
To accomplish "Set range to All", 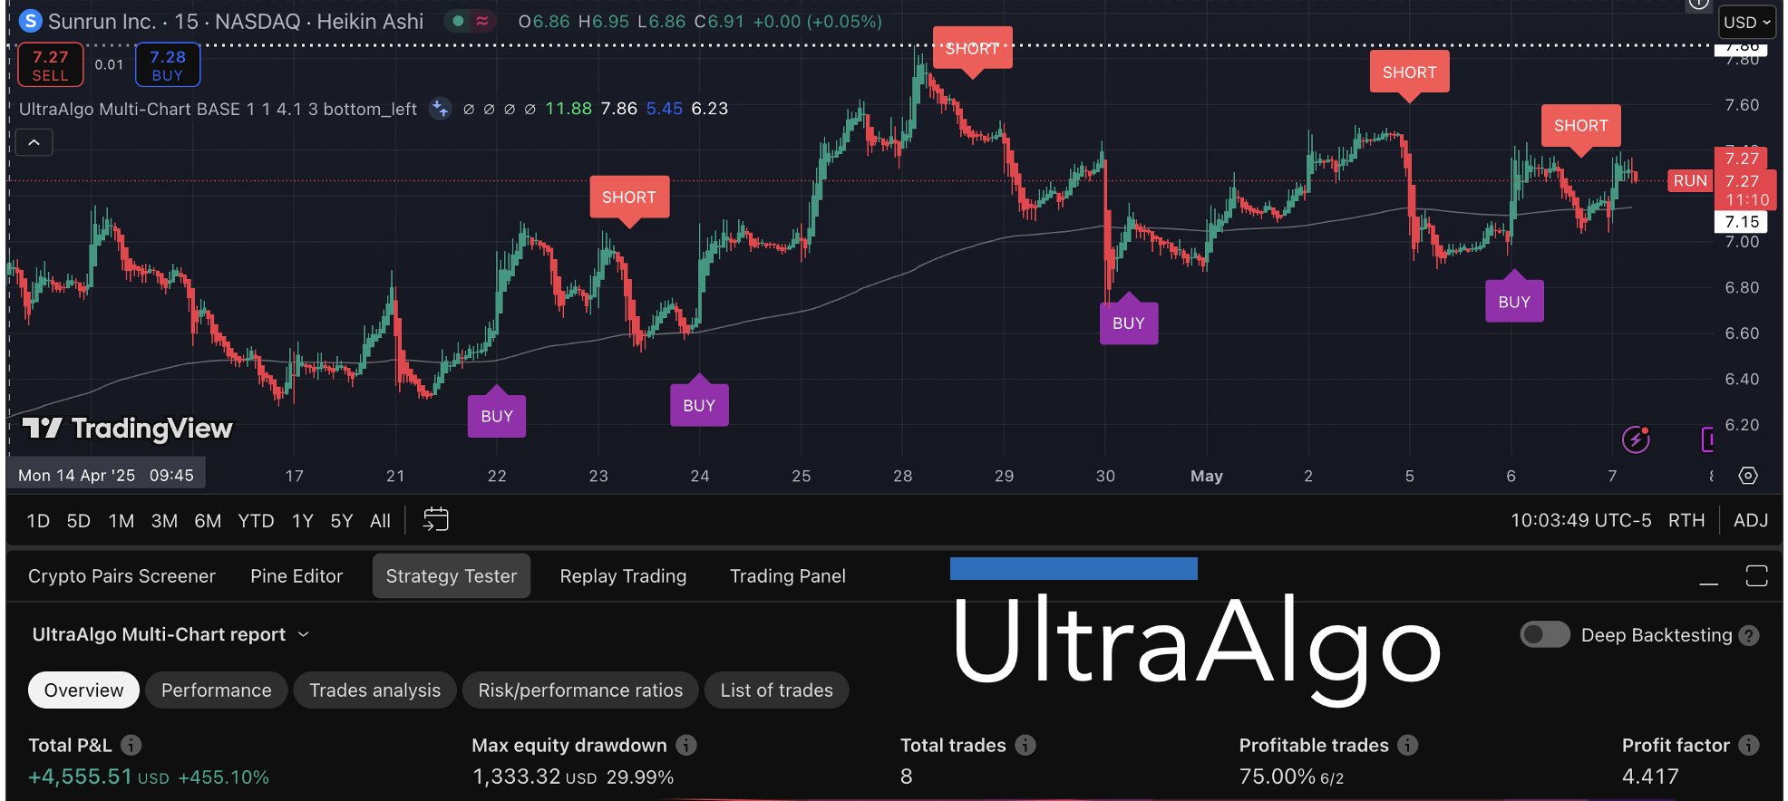I will pos(380,521).
